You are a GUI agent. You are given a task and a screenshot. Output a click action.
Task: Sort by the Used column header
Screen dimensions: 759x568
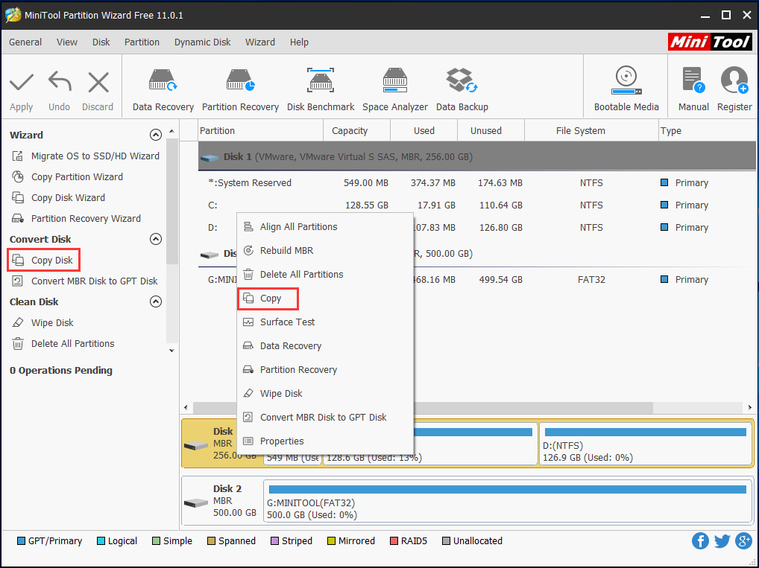click(424, 130)
